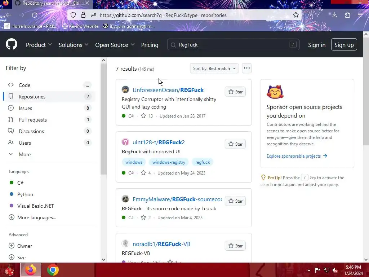
Task: Launch Firefox from the taskbar
Action: [x=31, y=270]
